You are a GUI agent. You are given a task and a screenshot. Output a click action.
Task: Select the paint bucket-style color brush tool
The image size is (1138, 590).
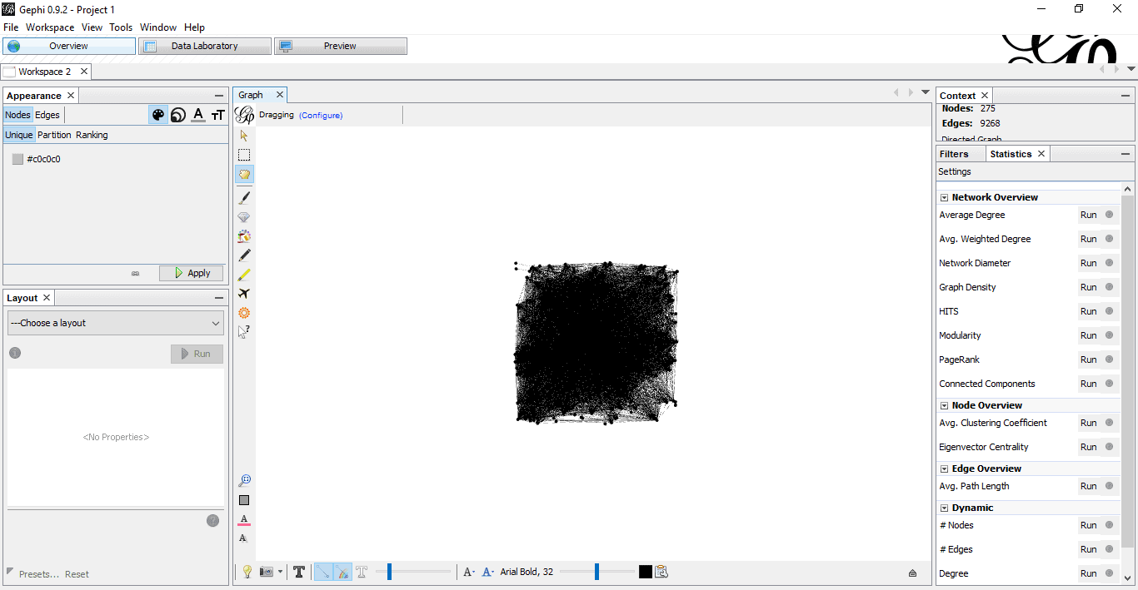[x=244, y=236]
